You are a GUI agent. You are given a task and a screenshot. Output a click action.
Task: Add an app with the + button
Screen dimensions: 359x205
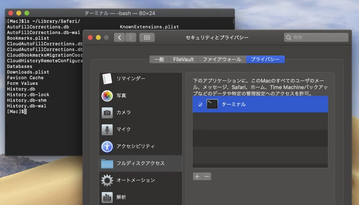pyautogui.click(x=197, y=176)
